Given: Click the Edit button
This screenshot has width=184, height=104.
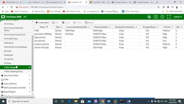Looking at the screenshot, I should tap(55, 23).
